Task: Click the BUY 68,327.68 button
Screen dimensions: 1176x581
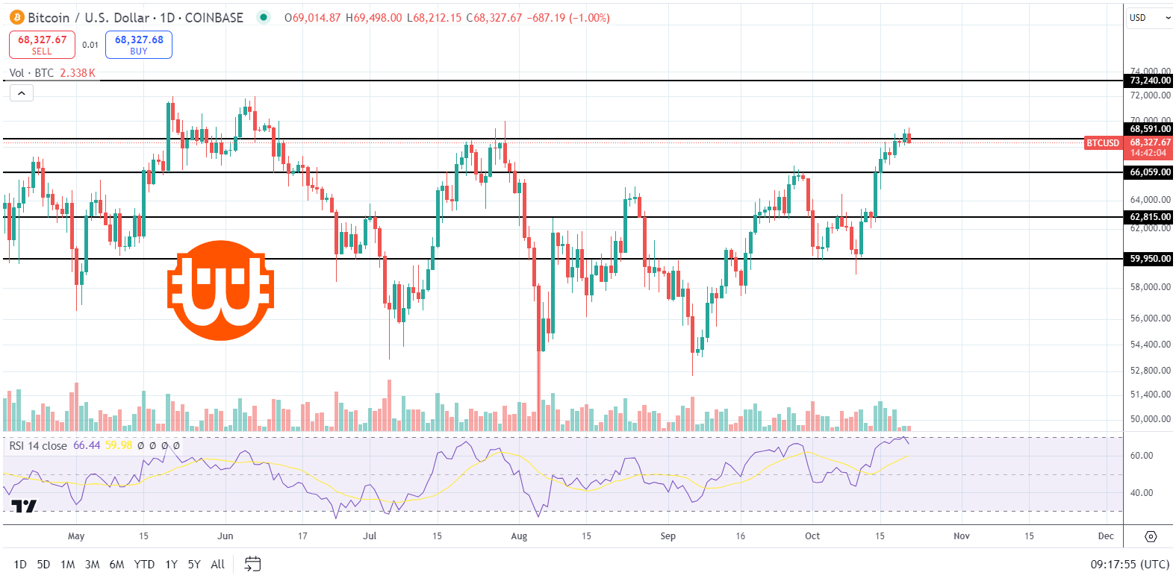Action: click(139, 45)
